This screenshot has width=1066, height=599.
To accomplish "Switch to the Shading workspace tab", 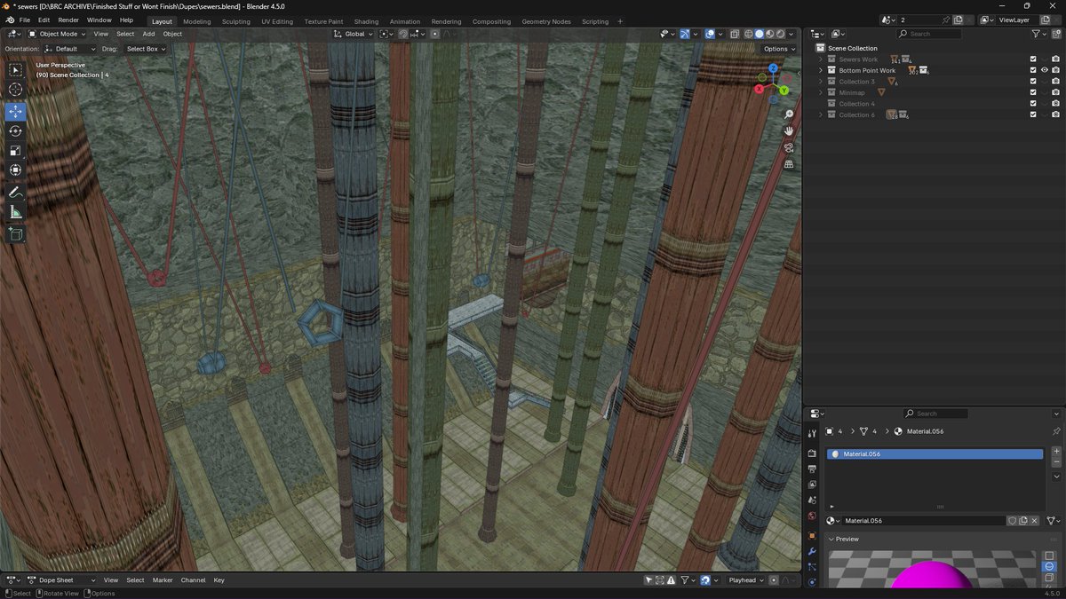I will [366, 21].
